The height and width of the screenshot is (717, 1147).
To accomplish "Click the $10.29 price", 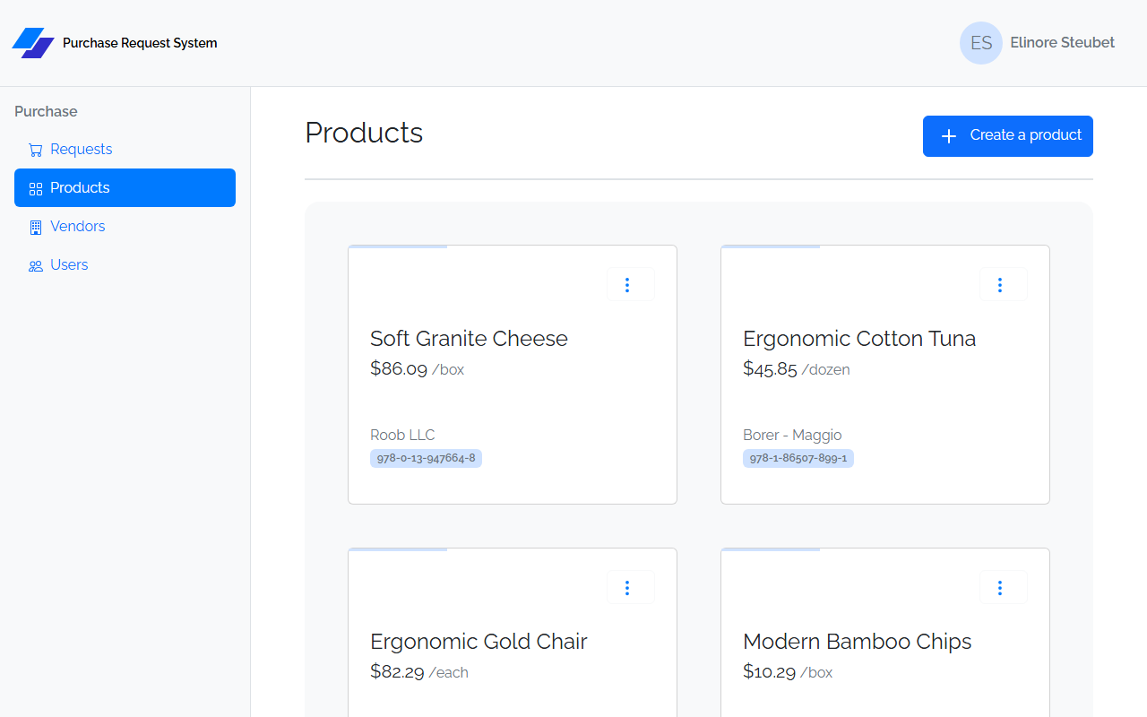I will [769, 671].
